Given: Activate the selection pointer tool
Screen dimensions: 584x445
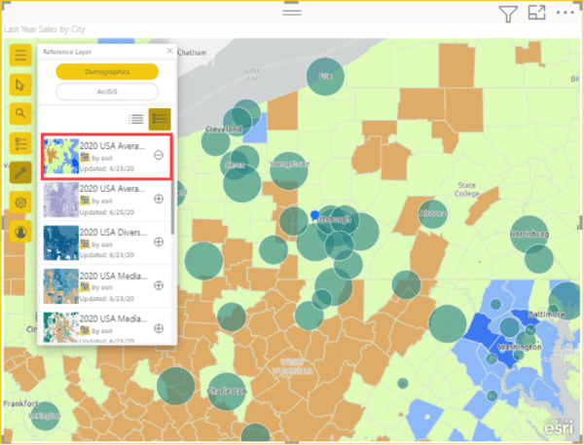Looking at the screenshot, I should (20, 85).
